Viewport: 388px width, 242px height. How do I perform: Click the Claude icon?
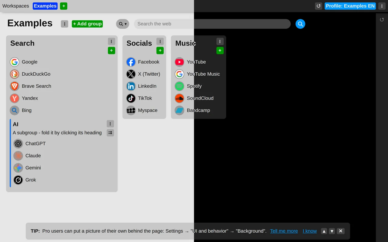(x=18, y=156)
